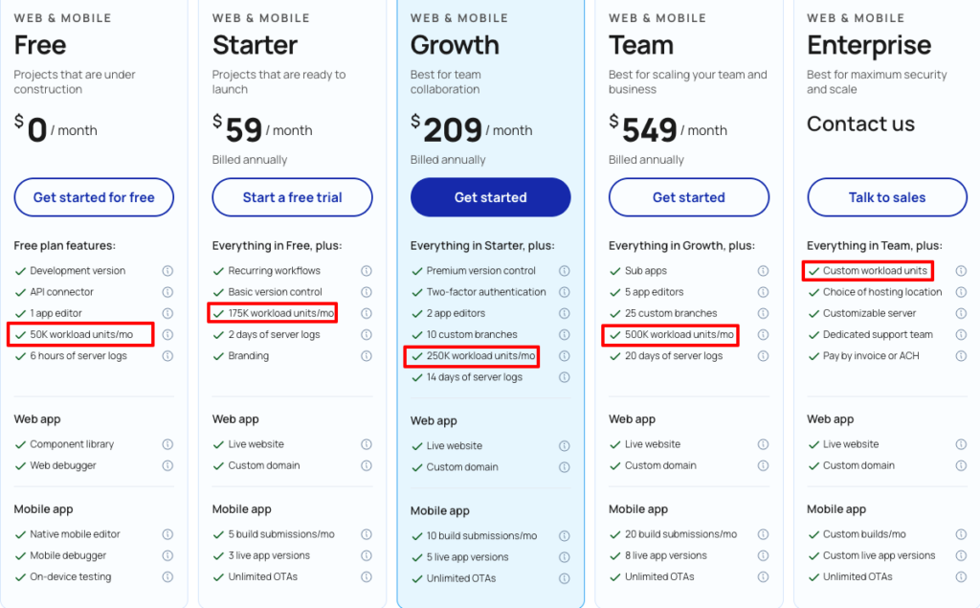View info on 250K workload units/mo
The height and width of the screenshot is (608, 980).
tap(565, 356)
